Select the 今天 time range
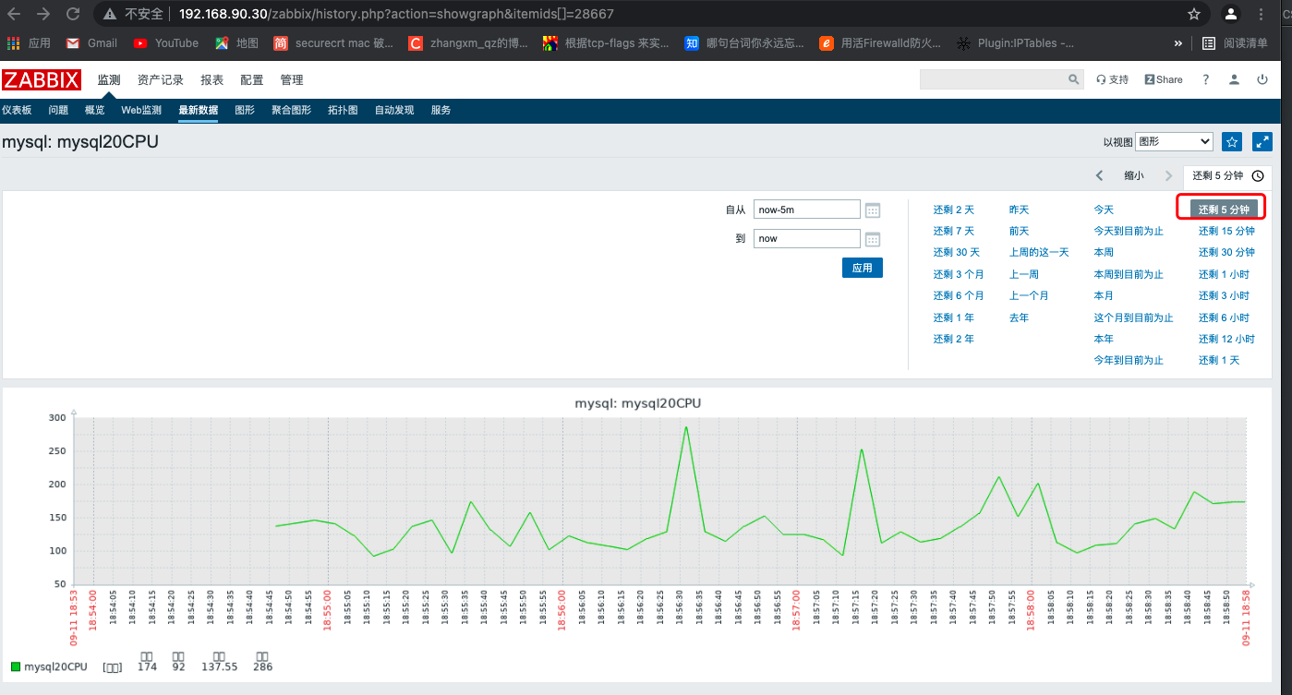Screen dimensions: 1292x695 tap(1104, 210)
